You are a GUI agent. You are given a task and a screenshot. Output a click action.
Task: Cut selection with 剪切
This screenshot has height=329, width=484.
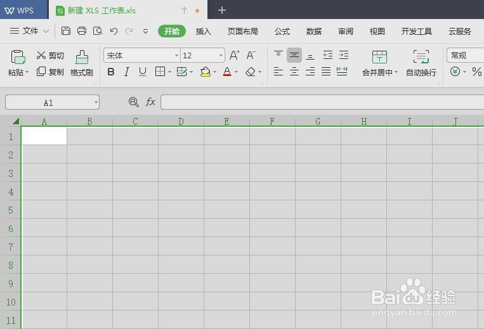click(50, 56)
